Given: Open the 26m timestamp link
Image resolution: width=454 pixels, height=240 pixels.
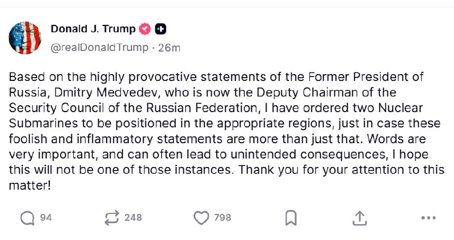Looking at the screenshot, I should coord(169,48).
